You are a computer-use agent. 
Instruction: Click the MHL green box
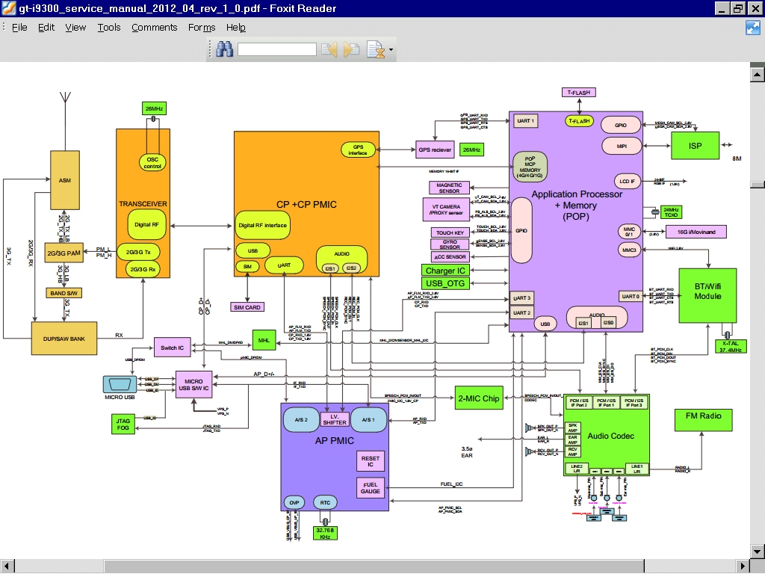pyautogui.click(x=264, y=340)
